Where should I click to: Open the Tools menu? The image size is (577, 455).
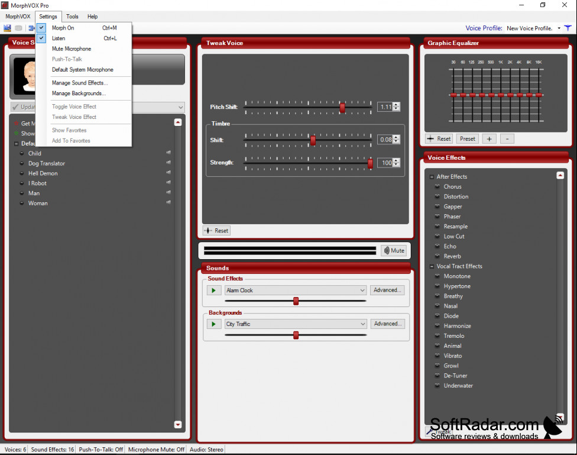point(72,17)
